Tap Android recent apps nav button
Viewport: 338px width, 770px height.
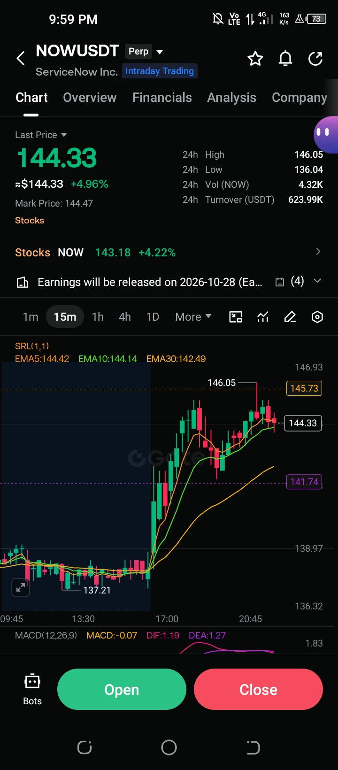coord(84,747)
